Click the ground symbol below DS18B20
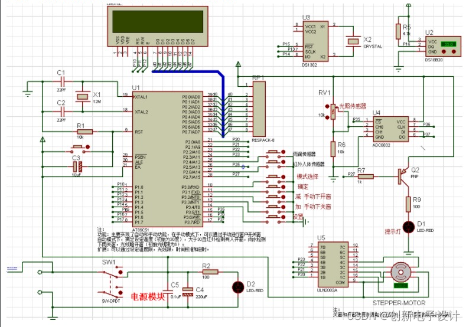The width and height of the screenshot is (469, 327). [398, 69]
